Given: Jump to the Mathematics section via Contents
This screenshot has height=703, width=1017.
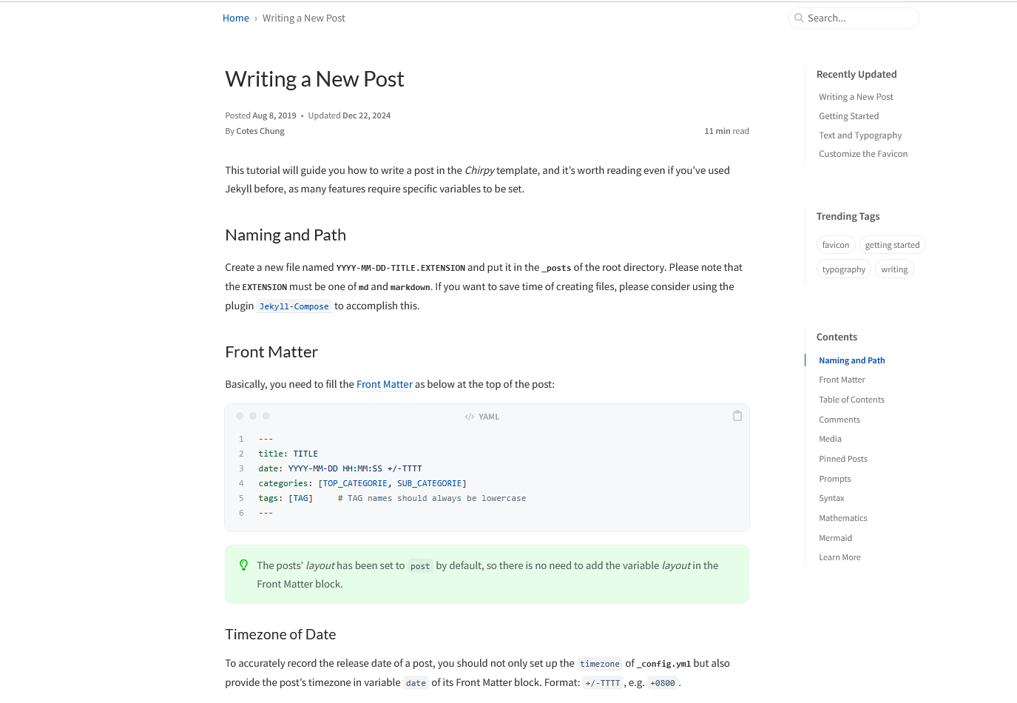Looking at the screenshot, I should point(842,517).
